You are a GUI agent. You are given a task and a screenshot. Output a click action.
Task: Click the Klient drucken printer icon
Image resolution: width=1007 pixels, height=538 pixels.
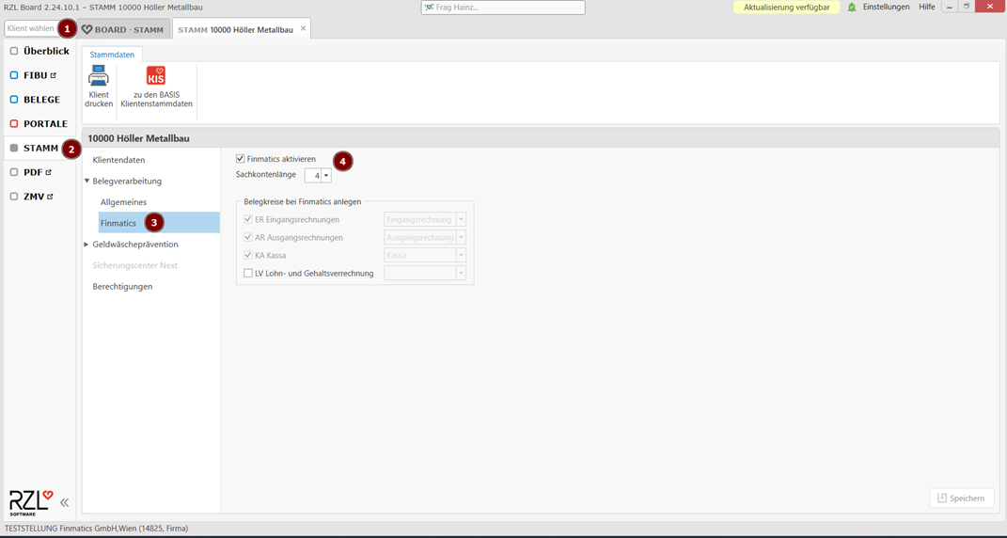(x=98, y=77)
